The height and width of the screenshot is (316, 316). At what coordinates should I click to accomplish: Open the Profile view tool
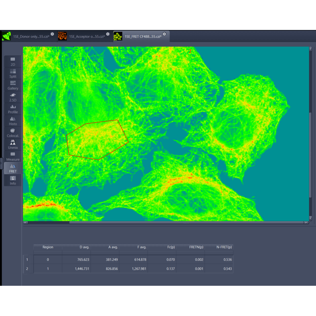(13, 109)
